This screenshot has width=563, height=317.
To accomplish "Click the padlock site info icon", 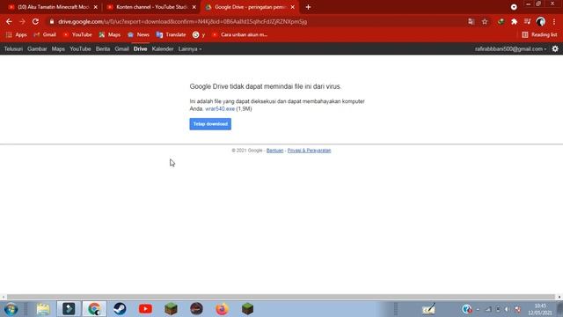I will [52, 21].
